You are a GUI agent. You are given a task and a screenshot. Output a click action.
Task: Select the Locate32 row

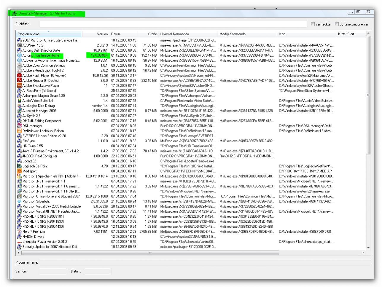(191, 161)
